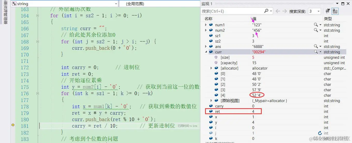The height and width of the screenshot is (143, 352).
Task: Expand the [原始视图] node
Action: (211, 100)
